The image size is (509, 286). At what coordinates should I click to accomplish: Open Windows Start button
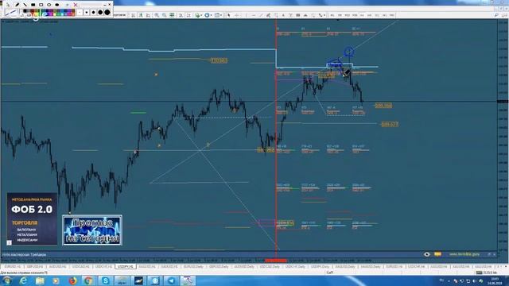(7, 280)
